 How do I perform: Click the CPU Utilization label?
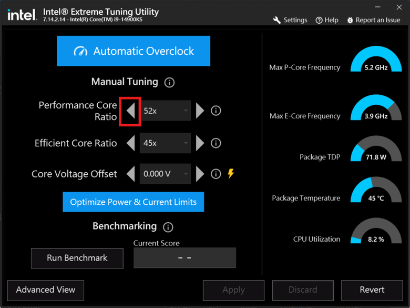(316, 239)
